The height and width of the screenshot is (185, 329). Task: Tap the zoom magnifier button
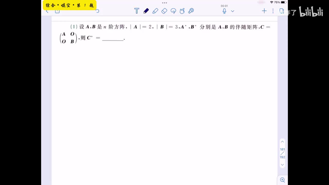[282, 180]
